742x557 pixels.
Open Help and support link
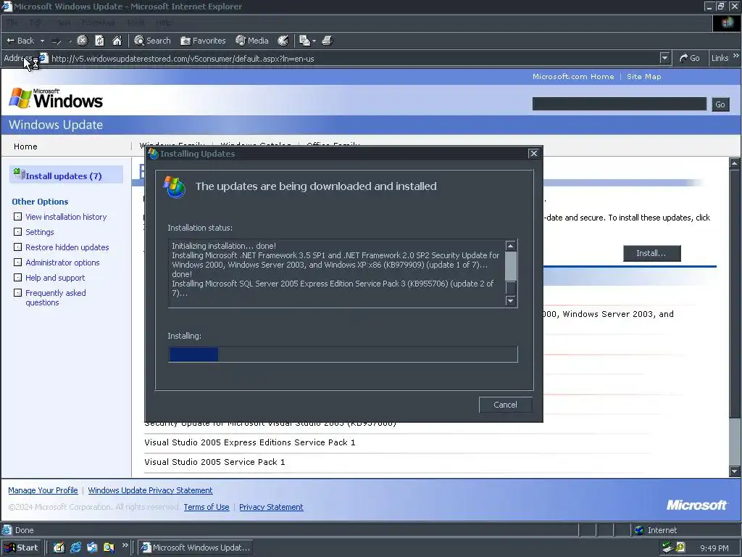coord(55,278)
